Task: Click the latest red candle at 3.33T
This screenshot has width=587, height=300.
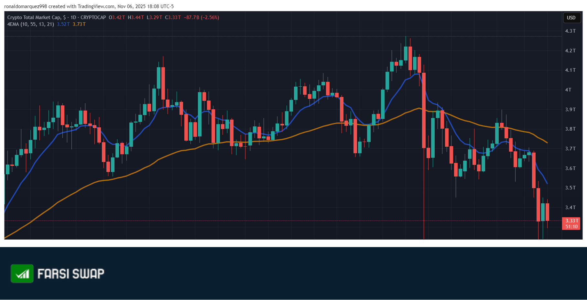Action: [547, 212]
